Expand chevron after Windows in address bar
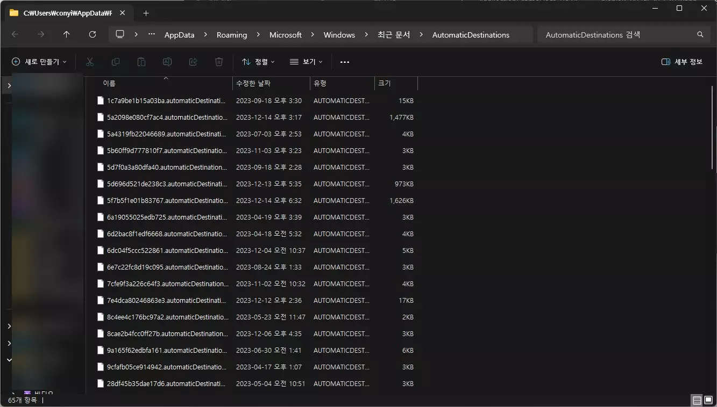 366,35
